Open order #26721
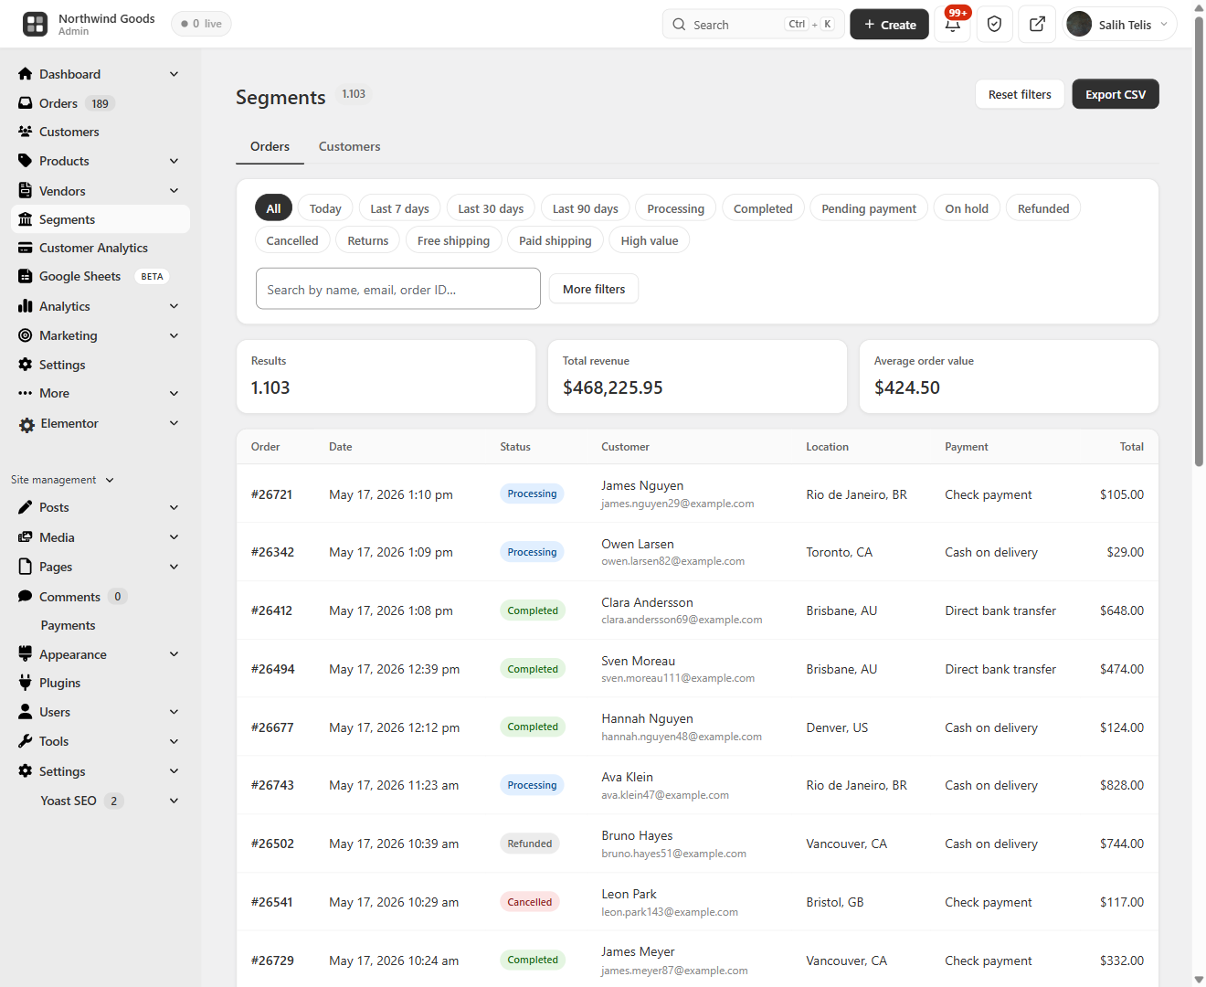This screenshot has width=1206, height=987. [x=271, y=494]
